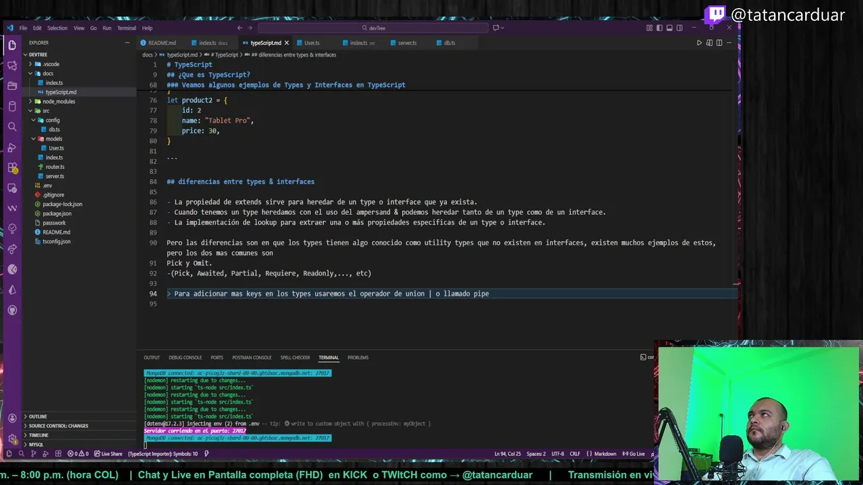Open the Terminal menu
Viewport: 863px width, 485px height.
pyautogui.click(x=127, y=28)
